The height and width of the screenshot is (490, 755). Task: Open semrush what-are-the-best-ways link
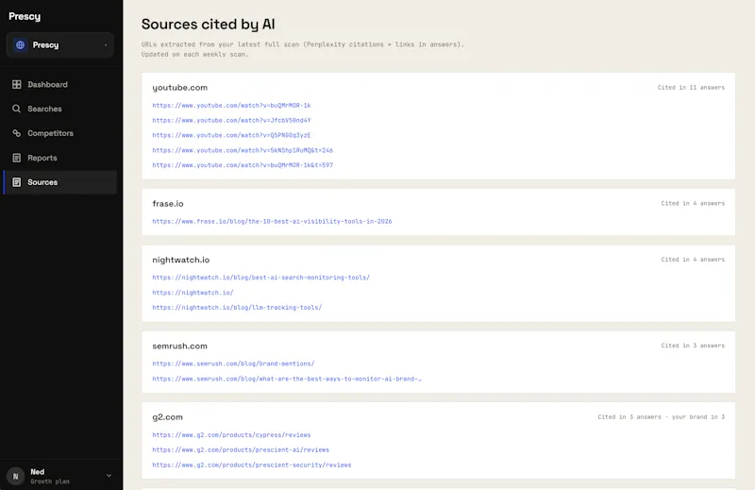pyautogui.click(x=287, y=380)
